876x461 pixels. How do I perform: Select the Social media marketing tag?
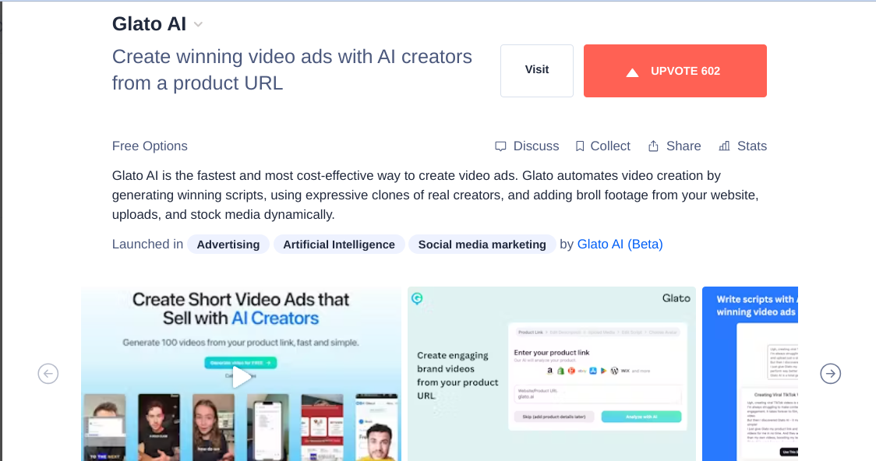click(x=482, y=245)
